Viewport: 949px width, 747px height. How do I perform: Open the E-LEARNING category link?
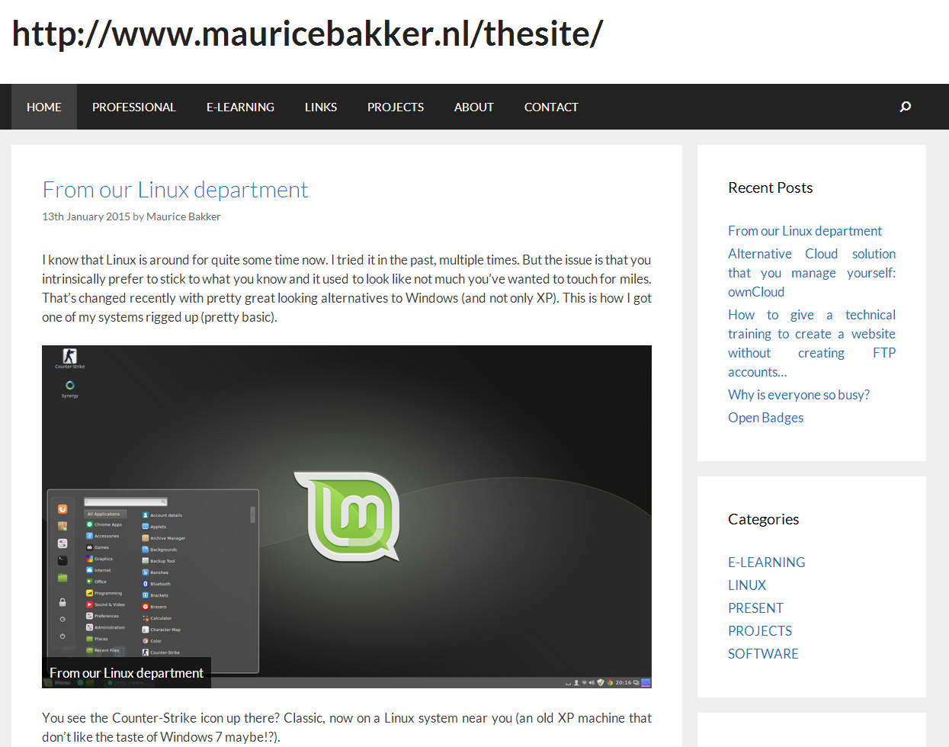pyautogui.click(x=767, y=563)
